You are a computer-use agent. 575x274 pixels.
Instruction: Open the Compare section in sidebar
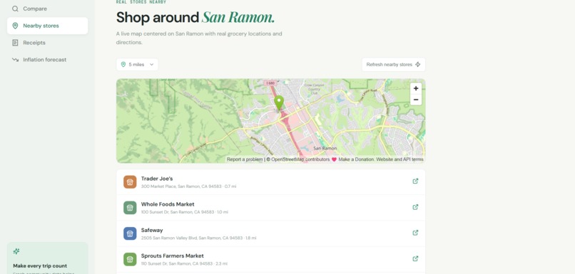pos(47,9)
